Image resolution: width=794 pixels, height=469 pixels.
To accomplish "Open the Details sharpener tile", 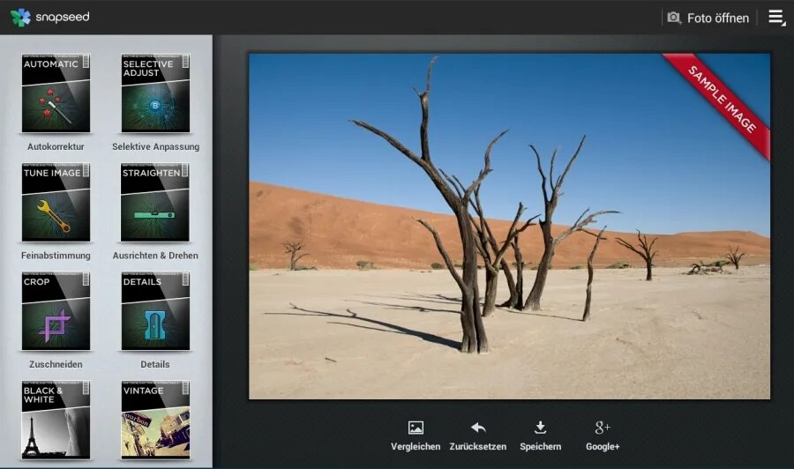I will 155,310.
